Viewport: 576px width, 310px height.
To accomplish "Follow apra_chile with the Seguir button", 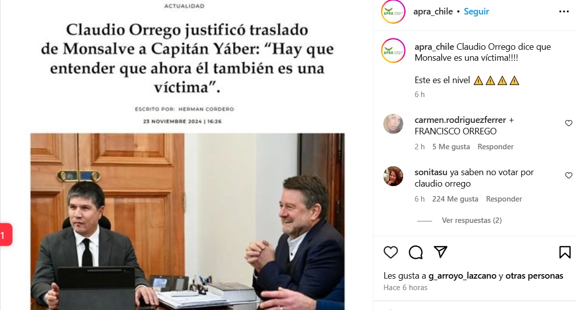I will pyautogui.click(x=476, y=11).
